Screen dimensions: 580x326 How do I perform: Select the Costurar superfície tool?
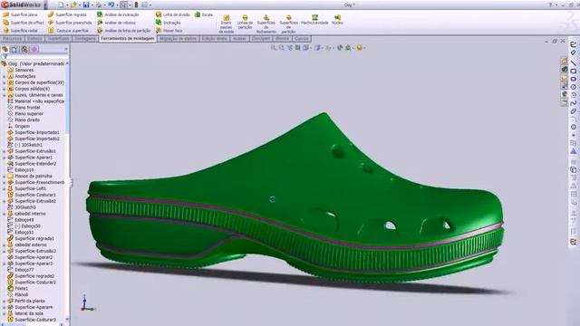(68, 31)
